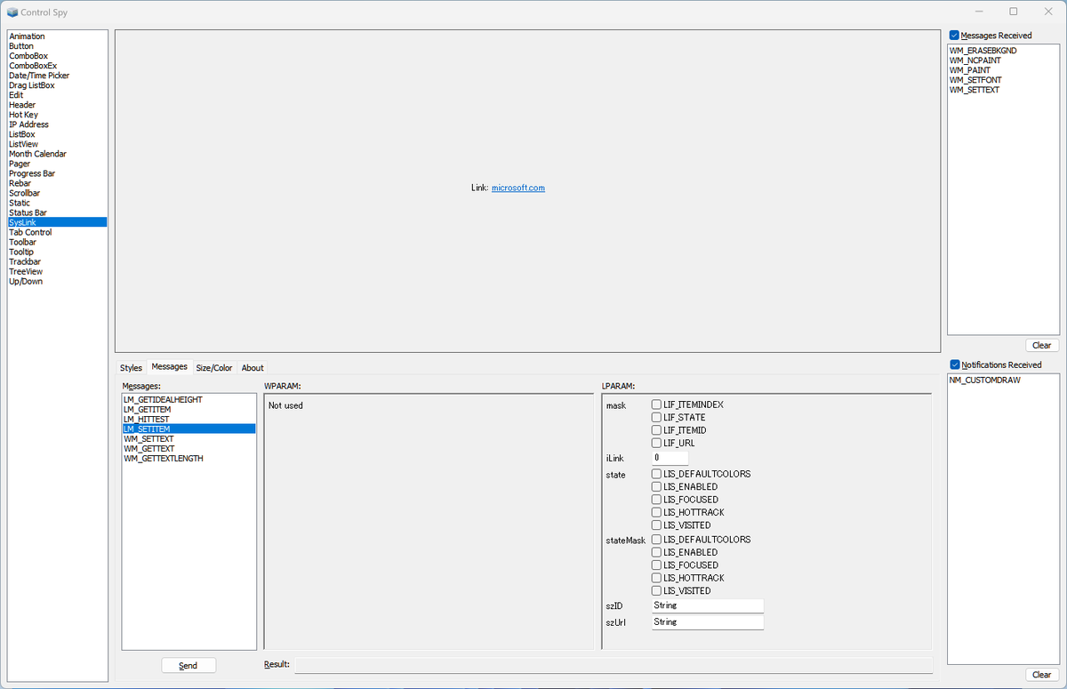Select Animation in control list
Viewport: 1067px width, 689px height.
[58, 36]
